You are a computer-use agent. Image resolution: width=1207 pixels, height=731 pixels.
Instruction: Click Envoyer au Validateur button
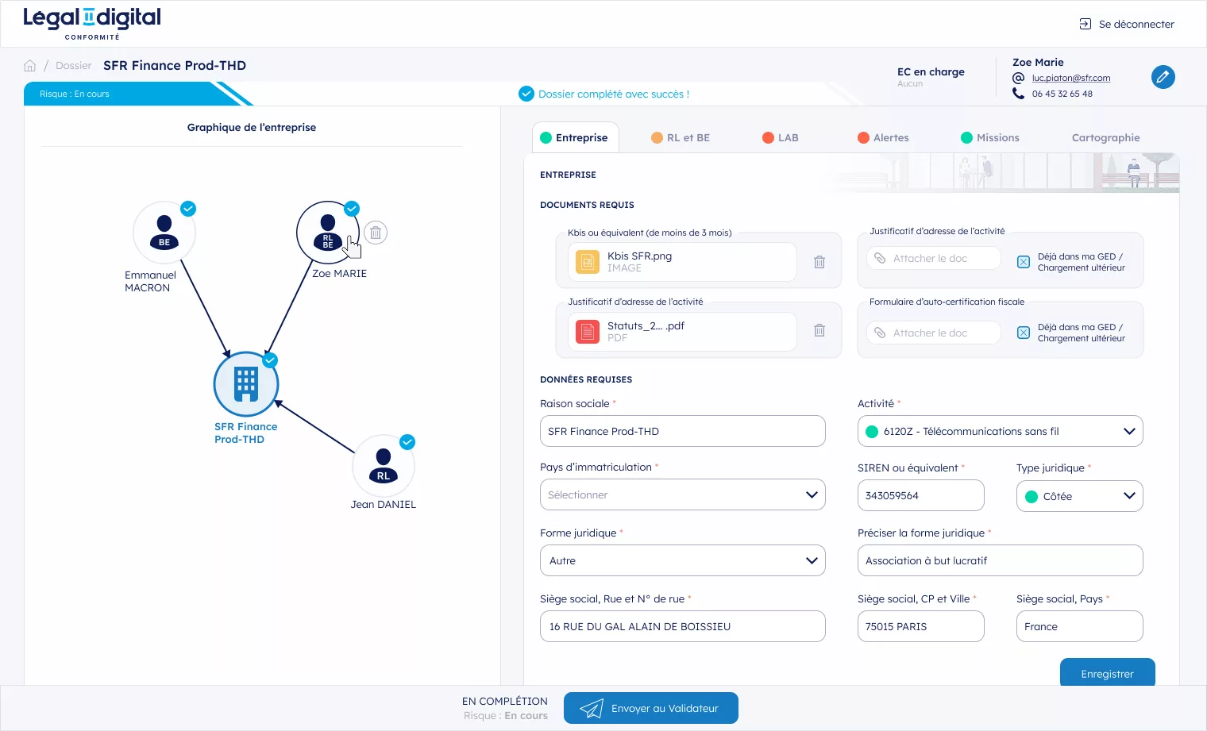pos(650,709)
